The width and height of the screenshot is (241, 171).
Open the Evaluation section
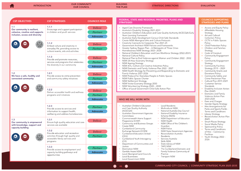pyautogui.click(x=208, y=6)
